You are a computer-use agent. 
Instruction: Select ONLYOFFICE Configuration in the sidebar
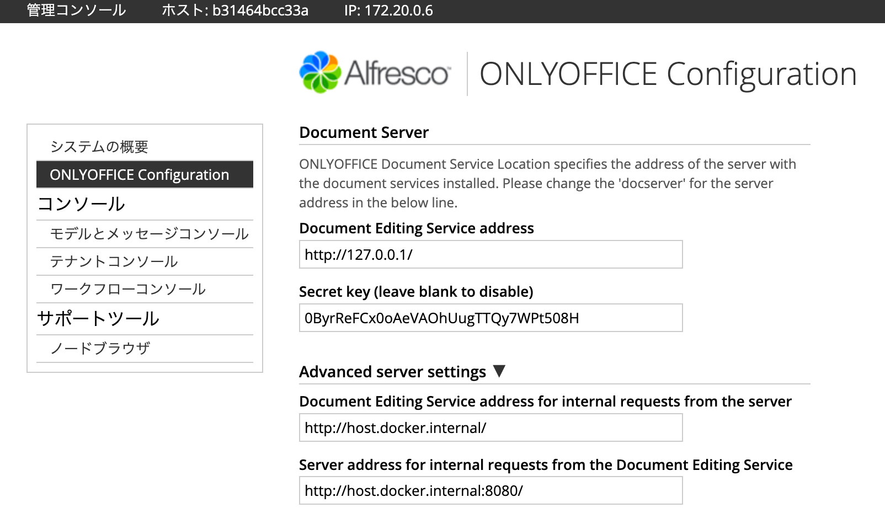(x=140, y=174)
